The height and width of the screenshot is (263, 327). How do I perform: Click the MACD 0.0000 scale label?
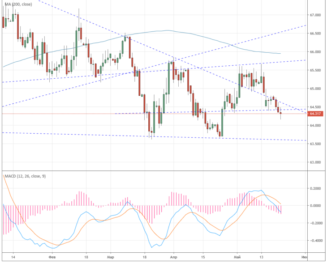click(315, 206)
